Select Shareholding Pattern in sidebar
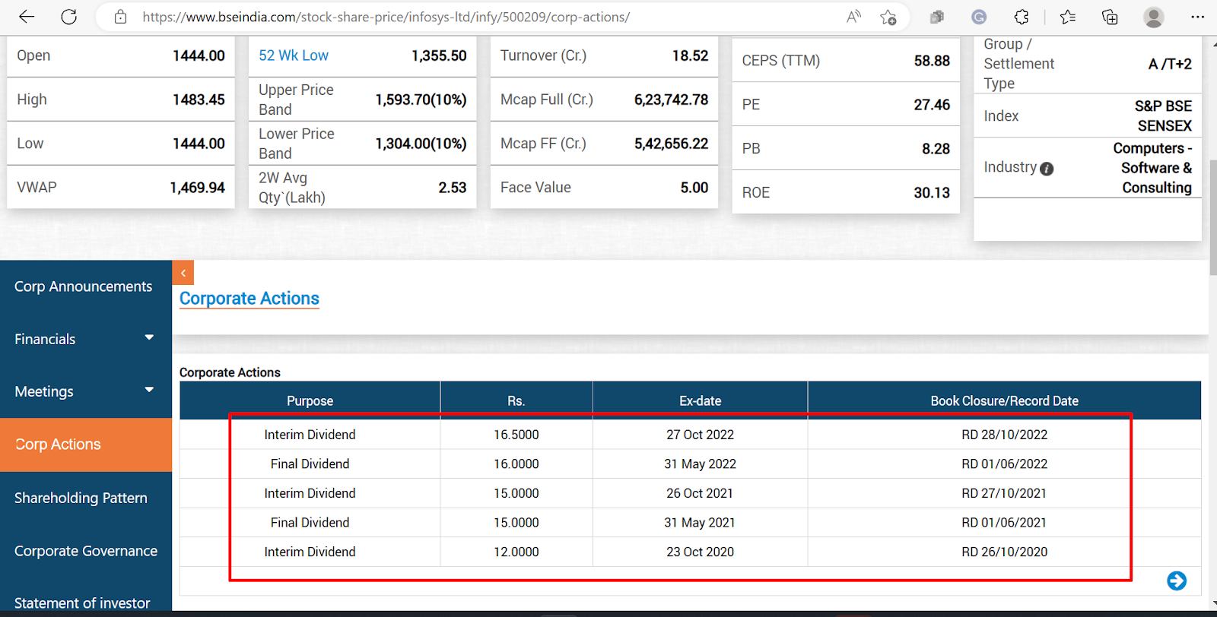The image size is (1217, 617). (81, 498)
